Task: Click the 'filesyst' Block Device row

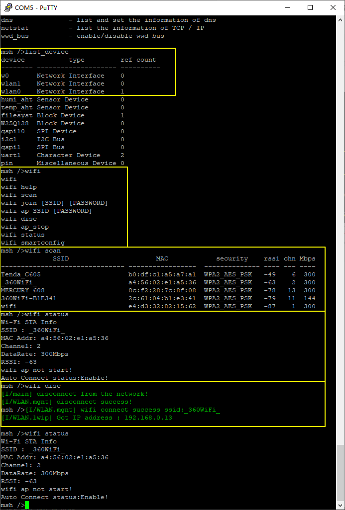Action: [x=63, y=115]
